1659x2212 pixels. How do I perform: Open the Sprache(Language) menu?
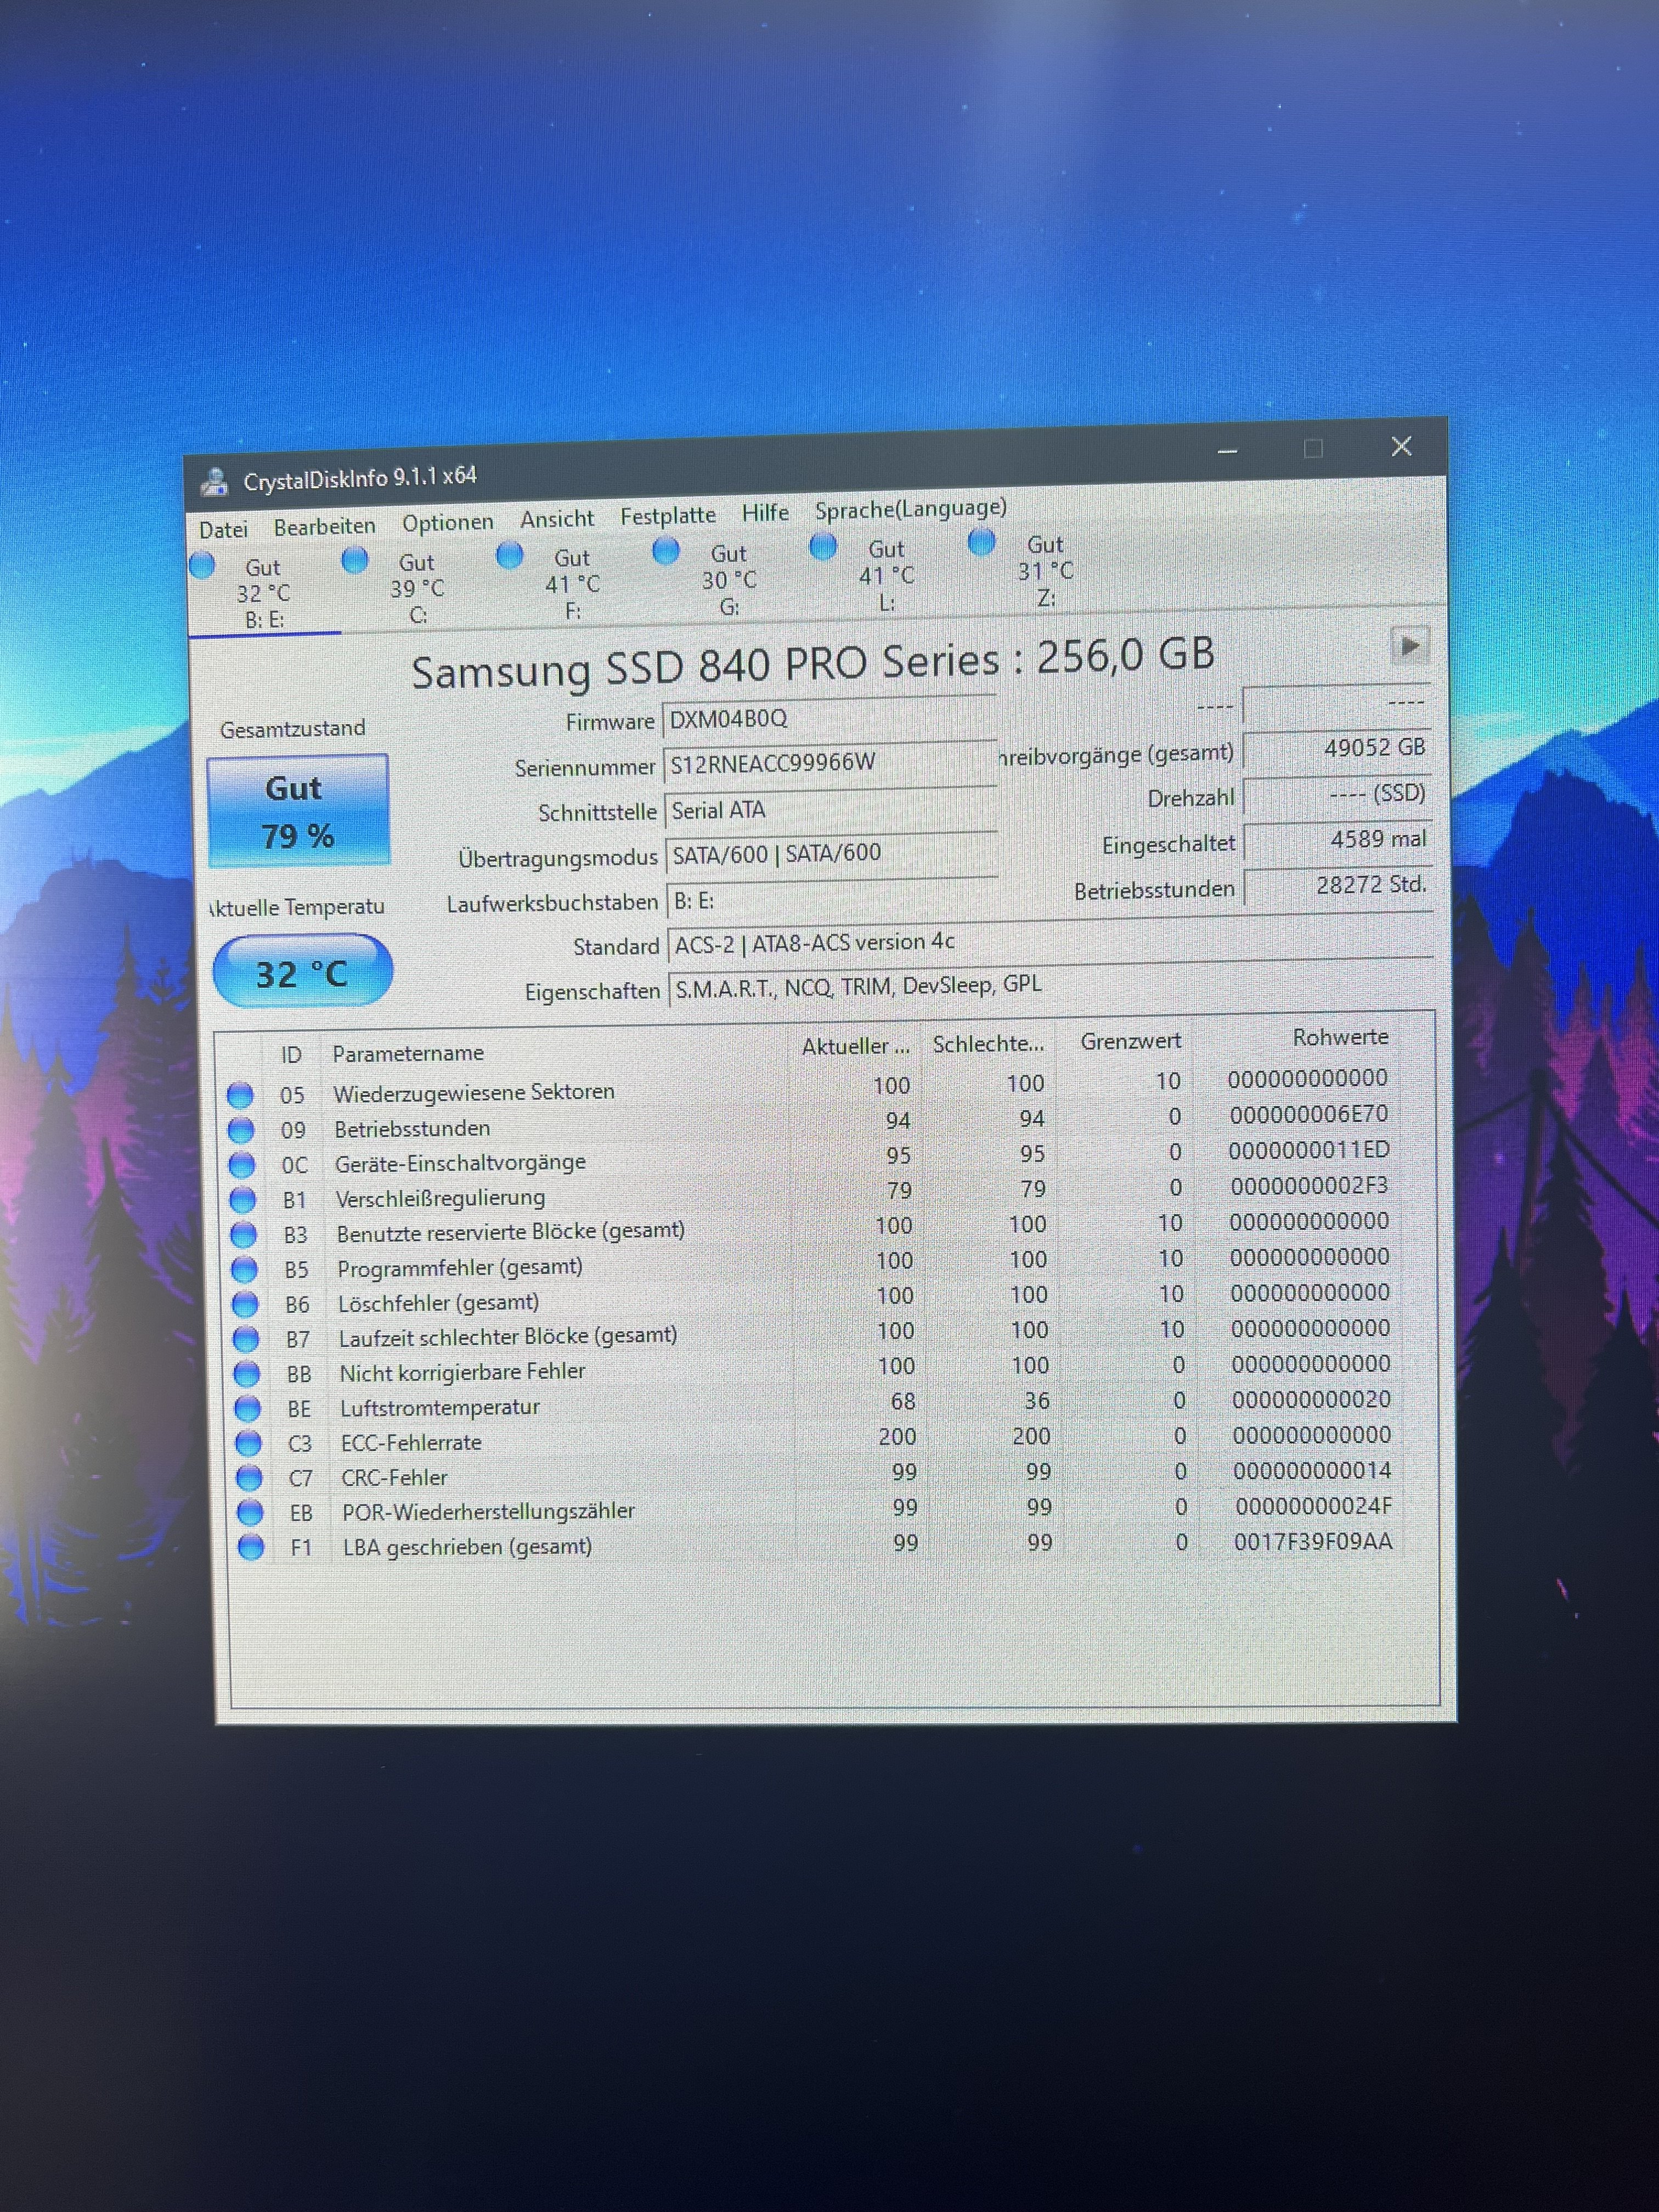tap(910, 509)
